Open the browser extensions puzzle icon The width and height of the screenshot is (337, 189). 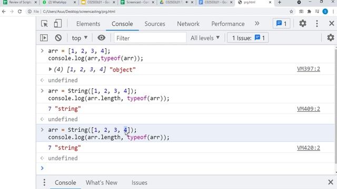(309, 12)
